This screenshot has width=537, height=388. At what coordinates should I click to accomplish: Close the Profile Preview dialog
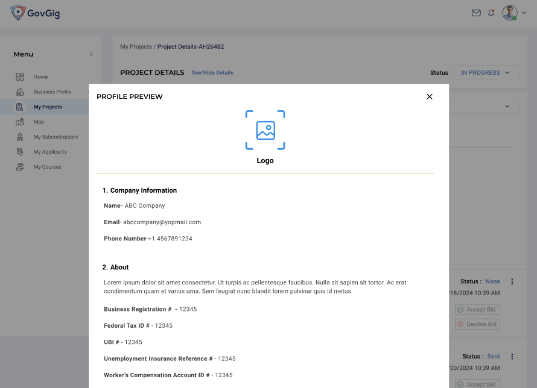point(430,96)
